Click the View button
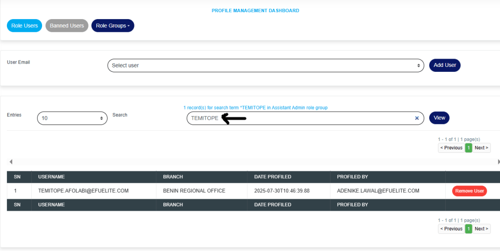The height and width of the screenshot is (251, 500). (x=439, y=118)
